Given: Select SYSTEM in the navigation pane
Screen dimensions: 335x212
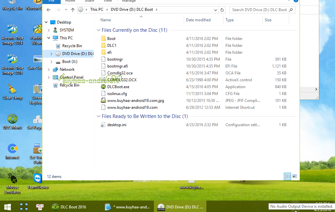Looking at the screenshot, I should [x=67, y=30].
